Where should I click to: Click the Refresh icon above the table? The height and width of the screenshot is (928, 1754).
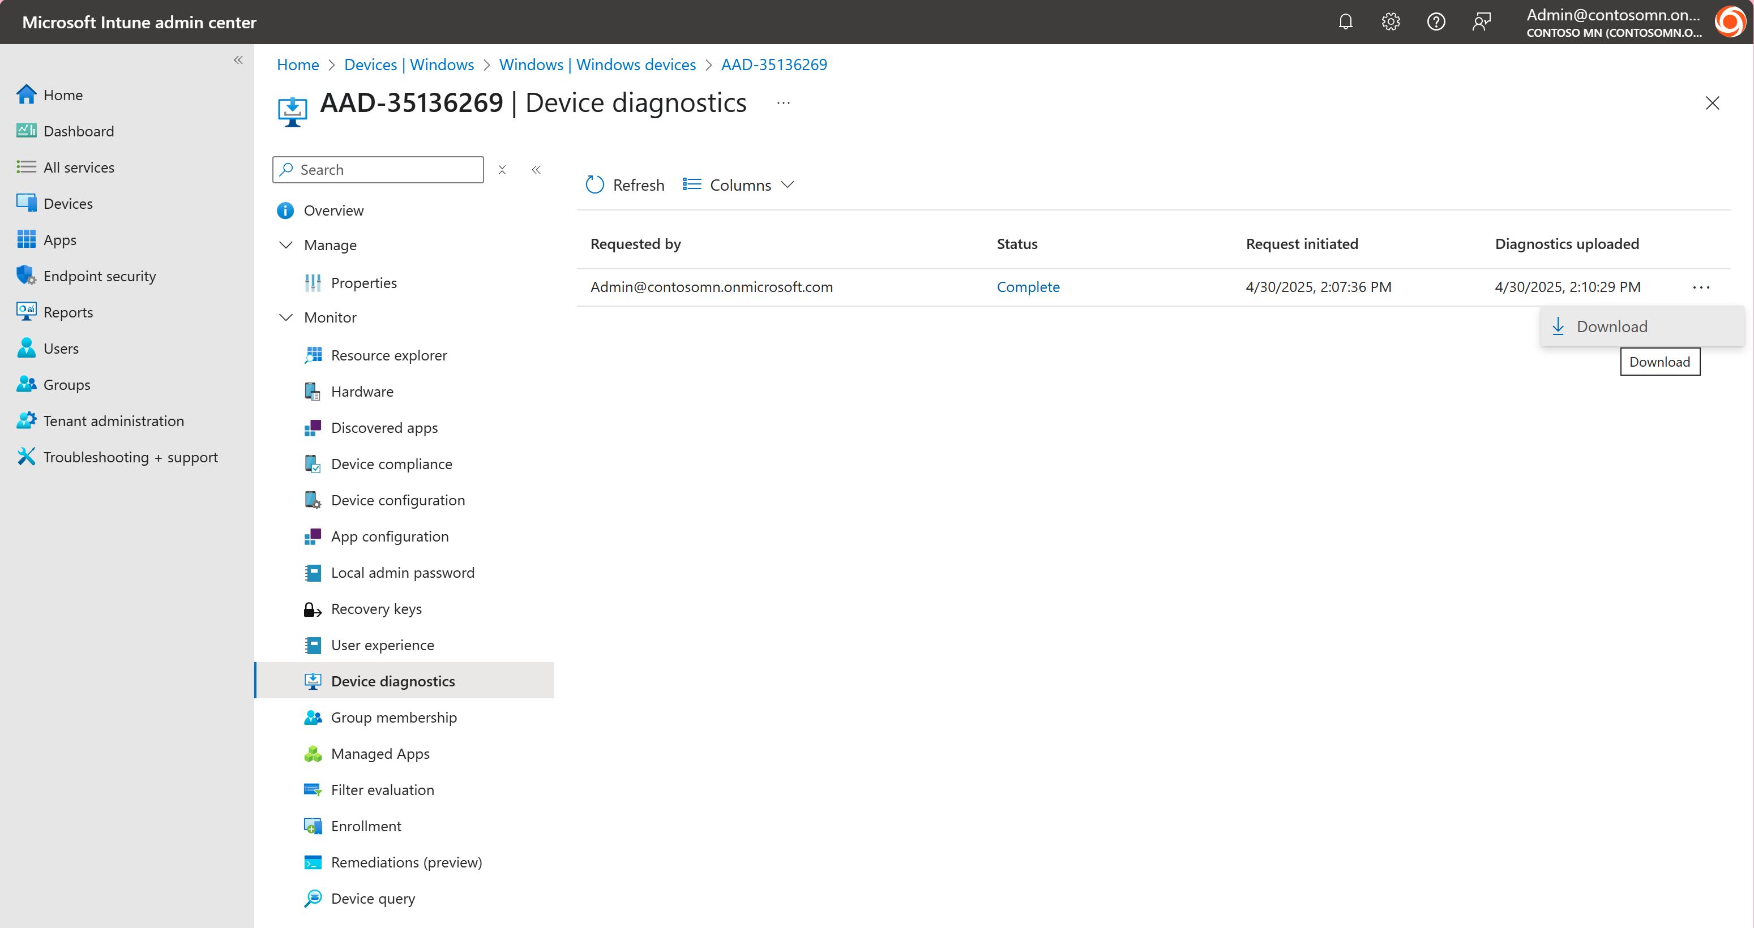tap(594, 184)
